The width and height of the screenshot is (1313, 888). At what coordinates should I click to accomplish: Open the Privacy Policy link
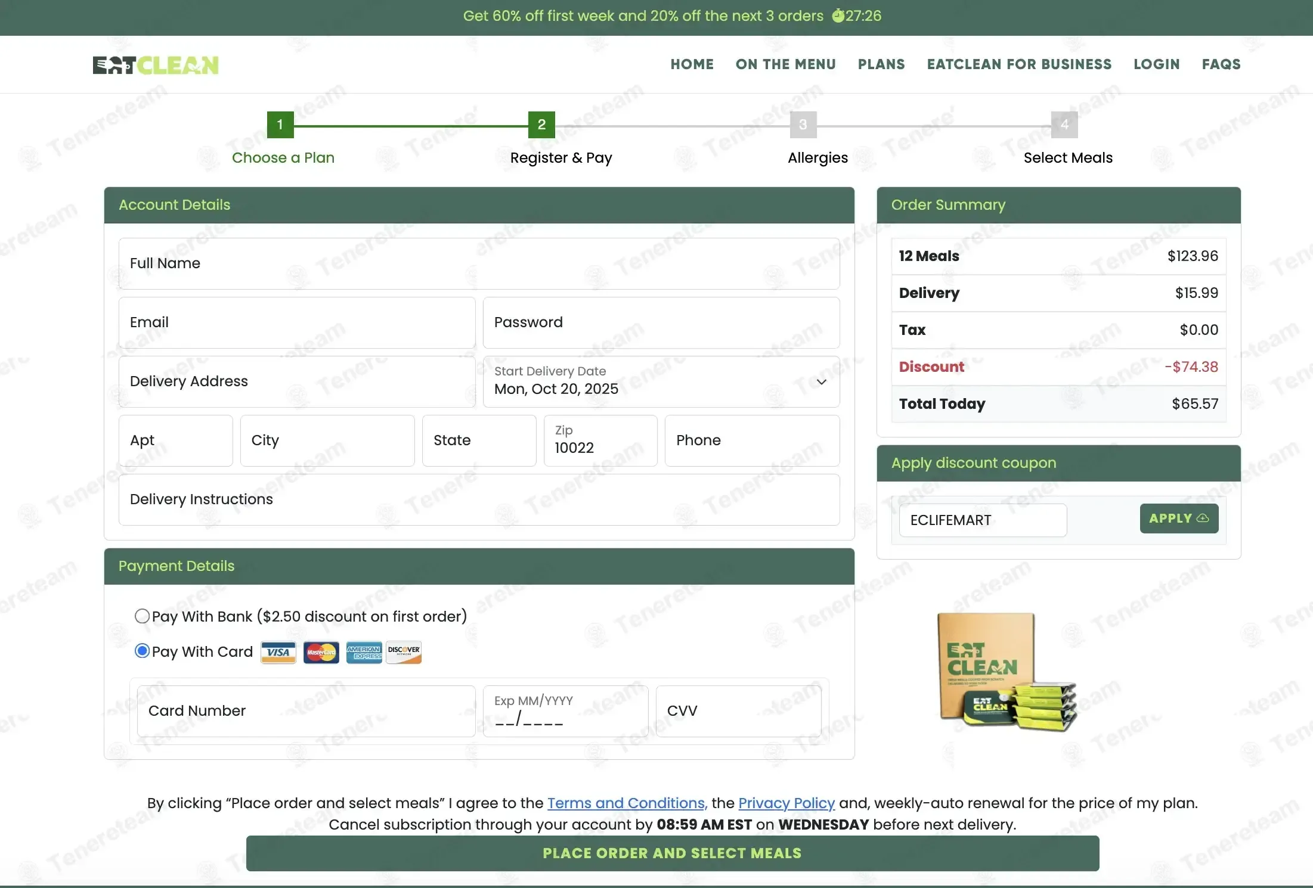[x=786, y=803]
